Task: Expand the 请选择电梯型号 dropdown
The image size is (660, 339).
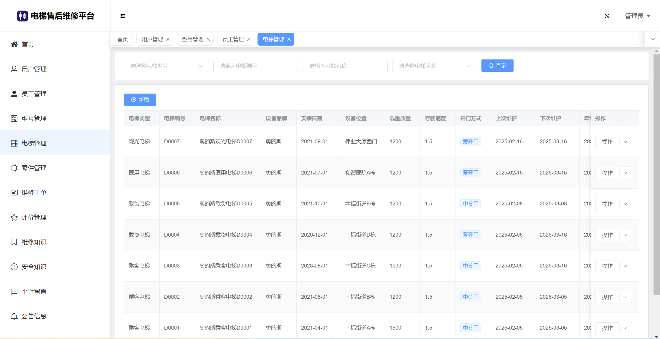Action: click(166, 66)
